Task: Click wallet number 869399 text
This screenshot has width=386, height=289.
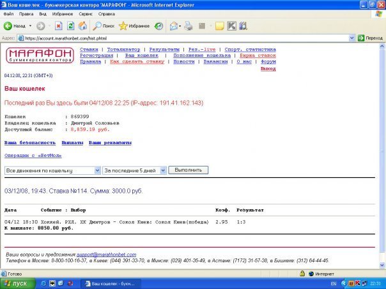Action: click(x=80, y=117)
